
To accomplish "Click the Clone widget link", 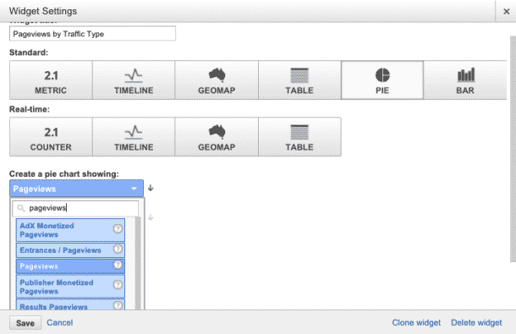I will pos(416,322).
